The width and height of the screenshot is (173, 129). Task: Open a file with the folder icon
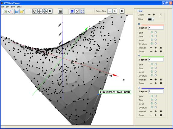(22, 12)
